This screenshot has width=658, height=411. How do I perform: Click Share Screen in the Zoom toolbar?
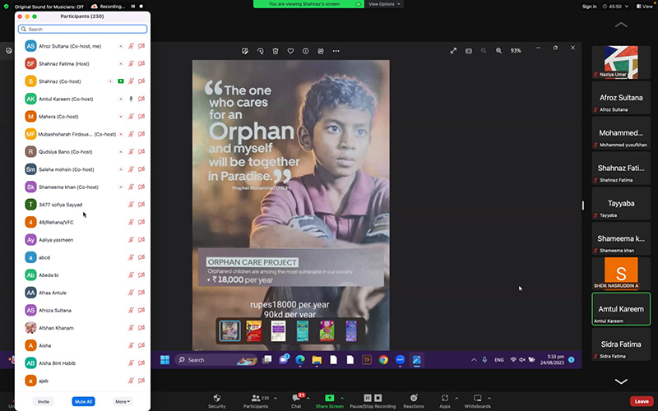point(330,401)
